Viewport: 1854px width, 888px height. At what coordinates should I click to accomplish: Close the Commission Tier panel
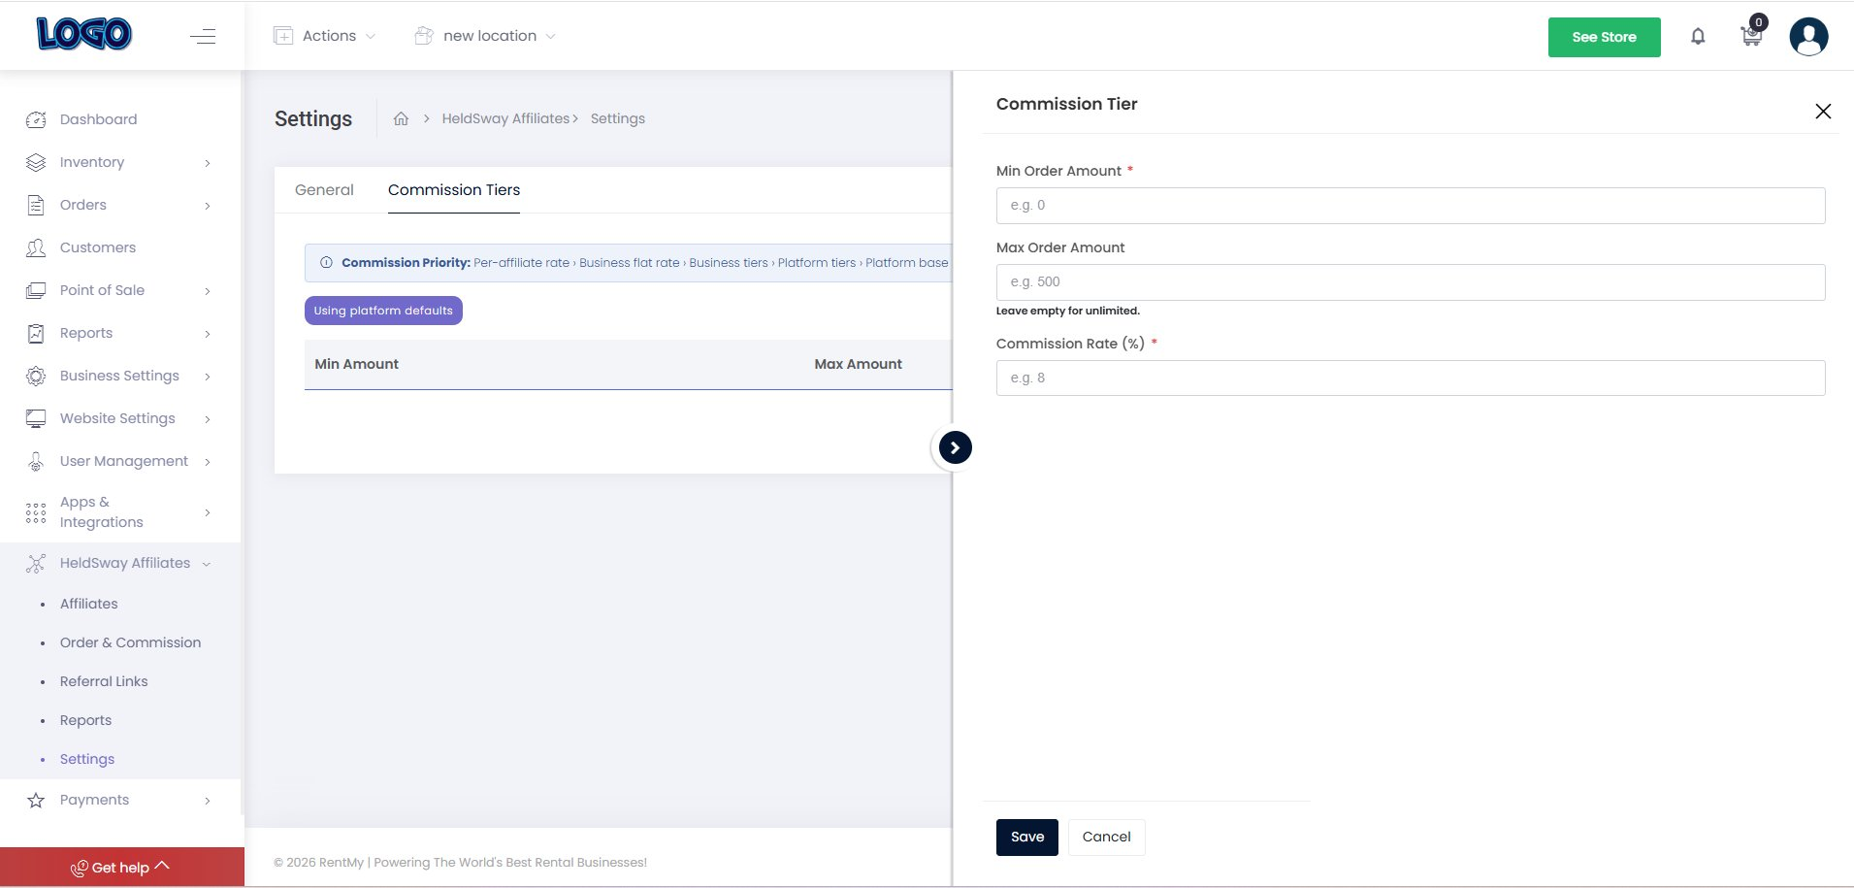click(1823, 112)
